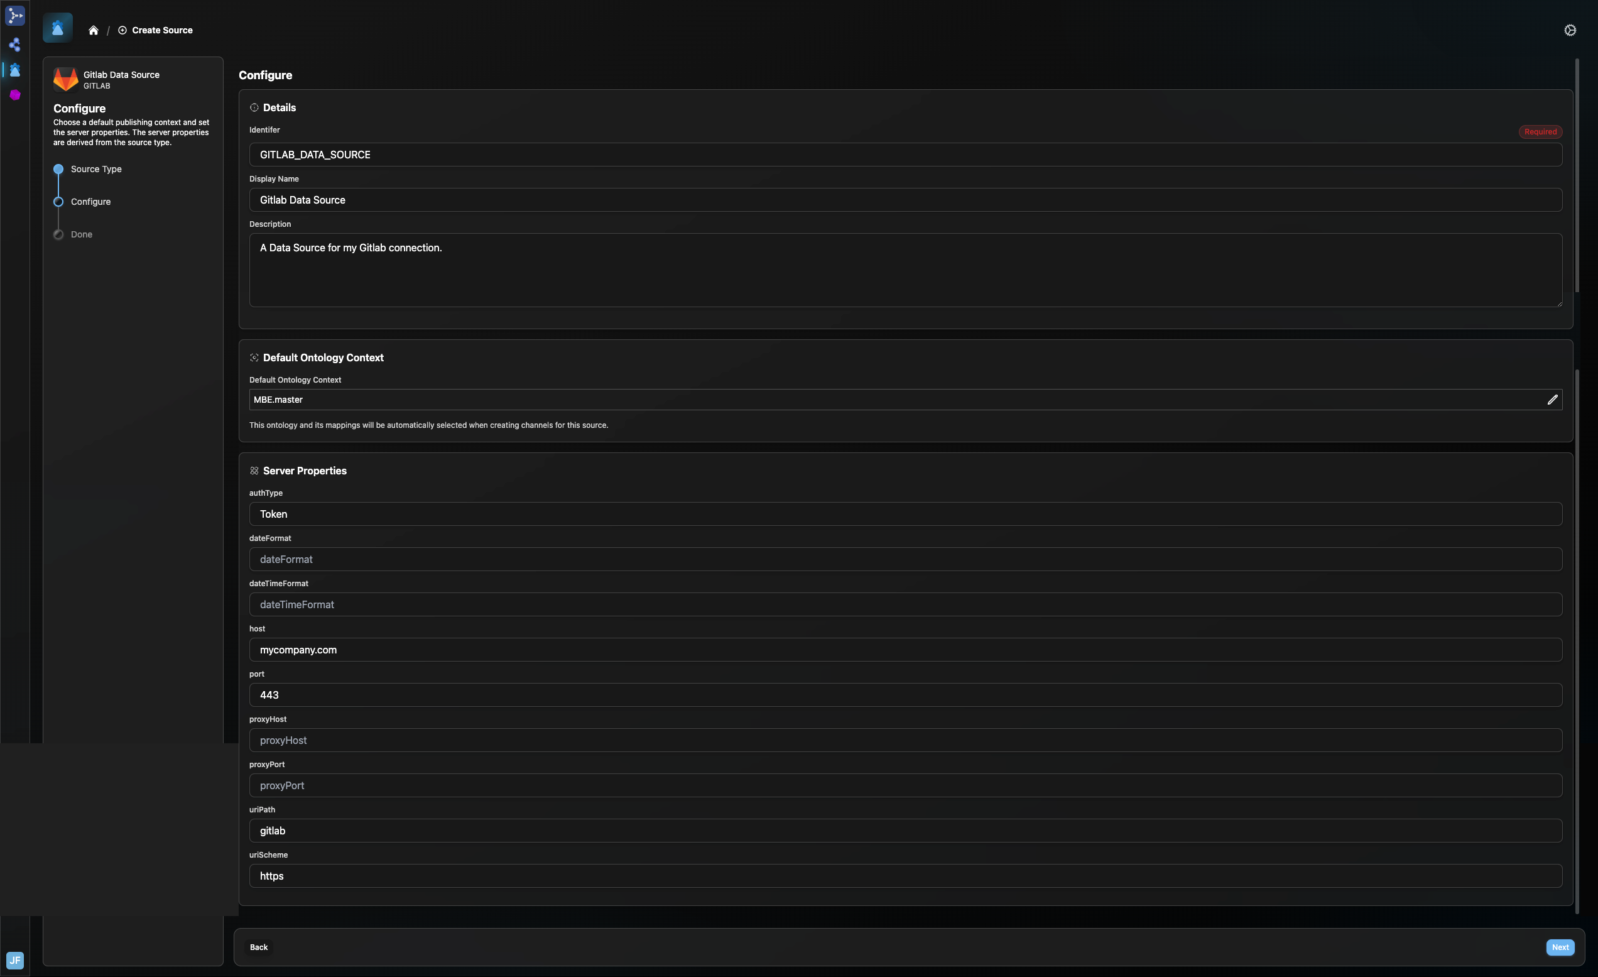
Task: Select the Source Type step
Action: pyautogui.click(x=96, y=169)
